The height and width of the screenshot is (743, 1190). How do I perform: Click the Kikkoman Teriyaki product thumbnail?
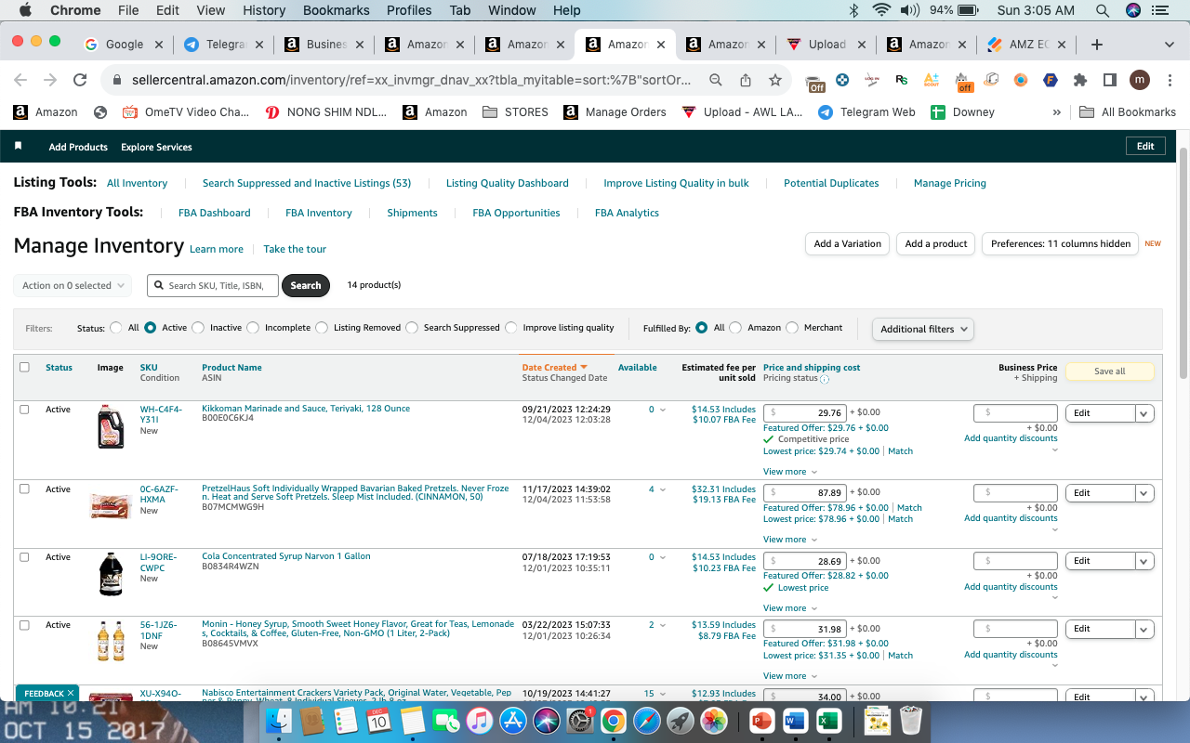111,427
